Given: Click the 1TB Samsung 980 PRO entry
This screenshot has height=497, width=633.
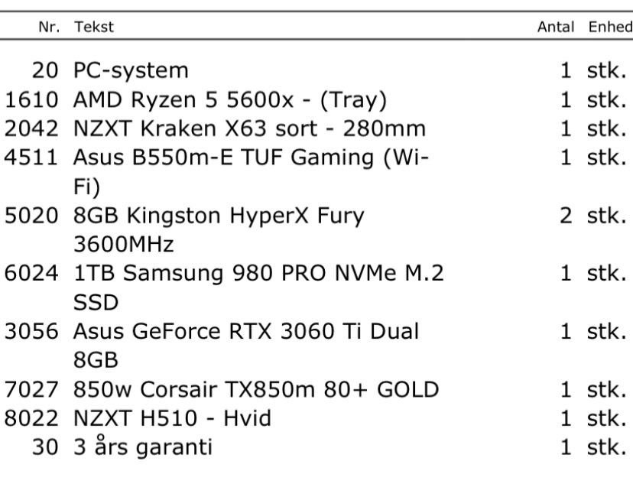Looking at the screenshot, I should click(x=258, y=274).
